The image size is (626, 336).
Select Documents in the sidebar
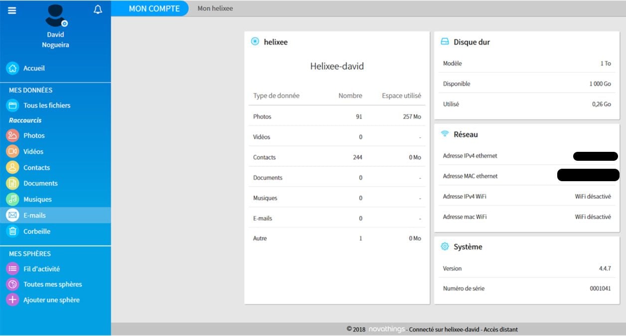click(40, 183)
